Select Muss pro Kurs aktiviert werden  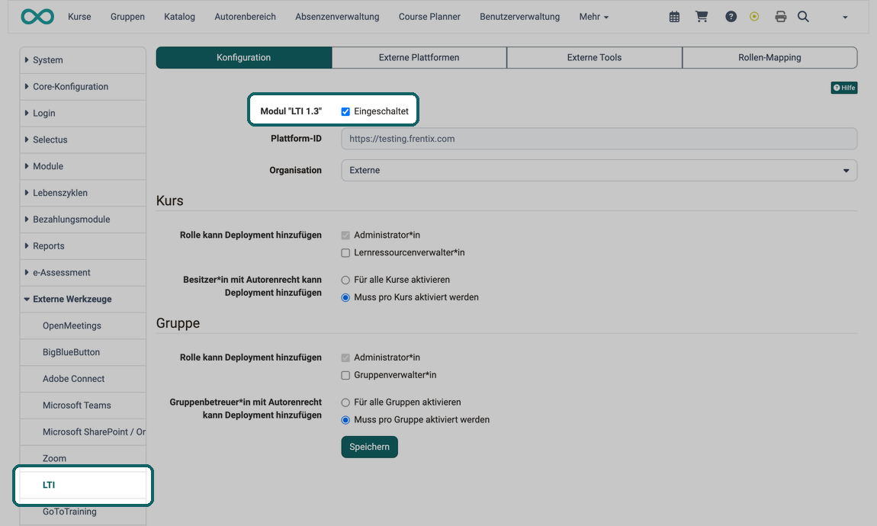coord(345,297)
